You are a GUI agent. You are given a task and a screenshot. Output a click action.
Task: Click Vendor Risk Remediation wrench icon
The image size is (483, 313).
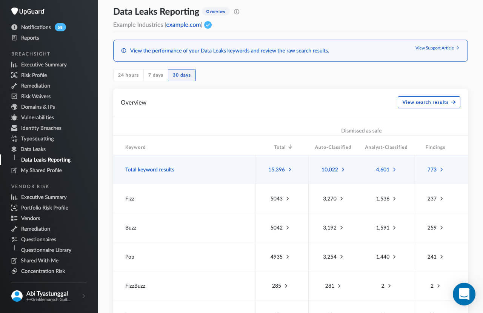pyautogui.click(x=14, y=229)
